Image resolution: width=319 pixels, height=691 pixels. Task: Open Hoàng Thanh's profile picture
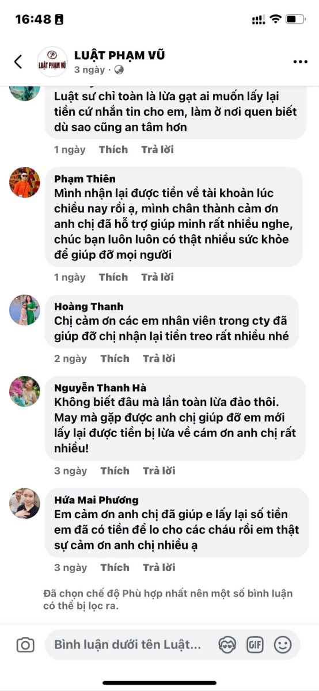(25, 310)
